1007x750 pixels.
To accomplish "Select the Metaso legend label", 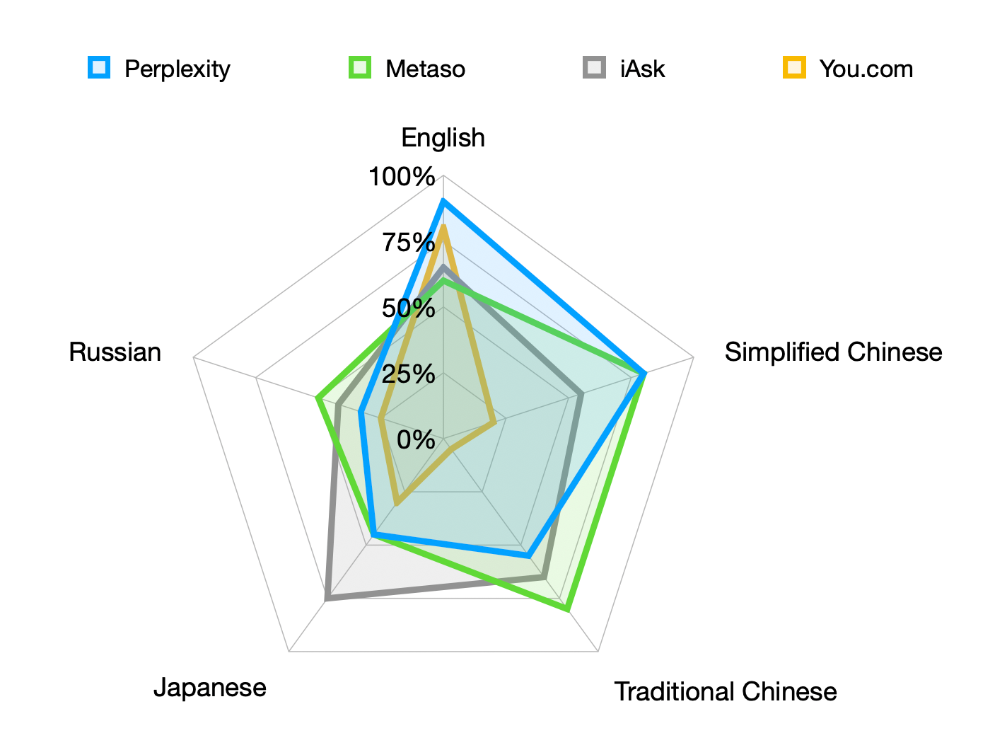I will [425, 69].
